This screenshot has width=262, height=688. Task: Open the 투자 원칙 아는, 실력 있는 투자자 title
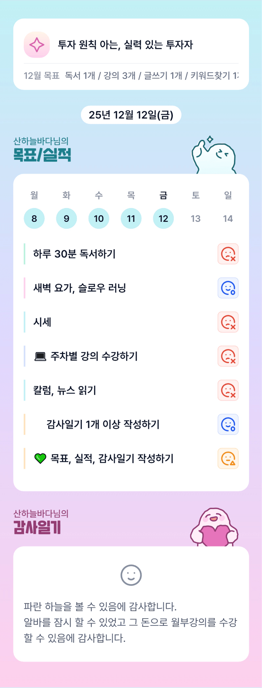125,45
